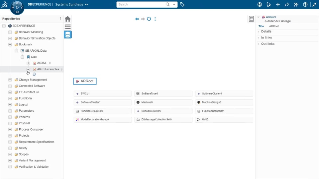The image size is (319, 179).
Task: Open the SwBaseType0 element
Action: coord(163,93)
